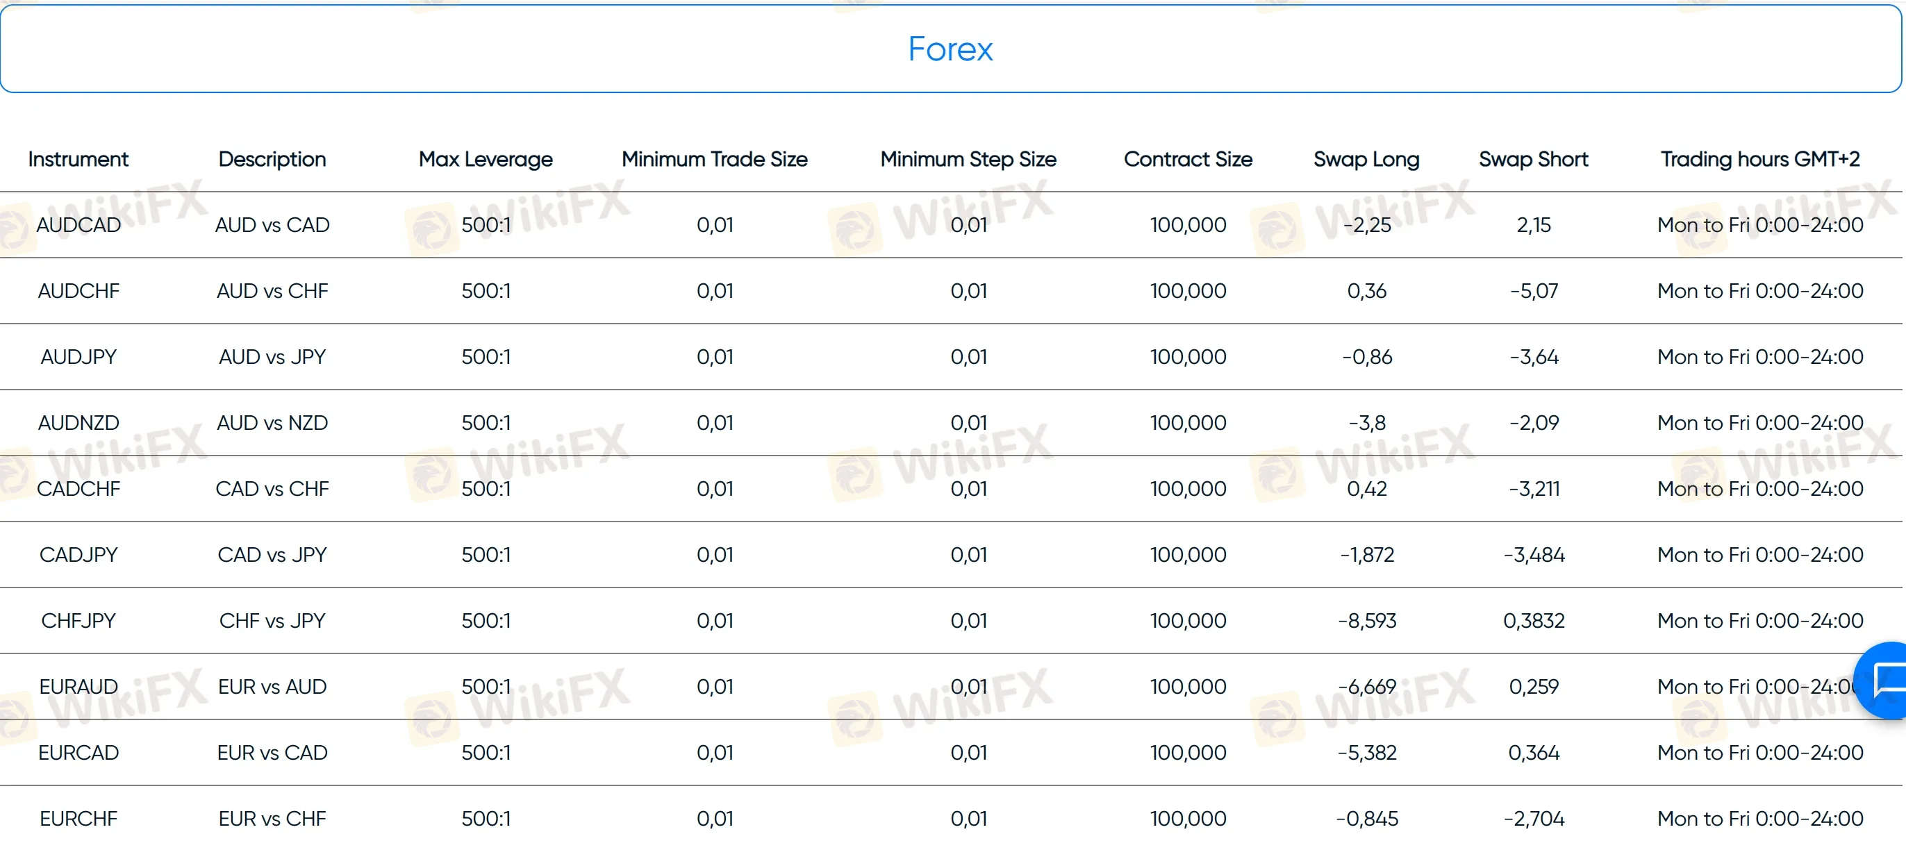
Task: Sort by the Max Leverage column header
Action: (485, 159)
